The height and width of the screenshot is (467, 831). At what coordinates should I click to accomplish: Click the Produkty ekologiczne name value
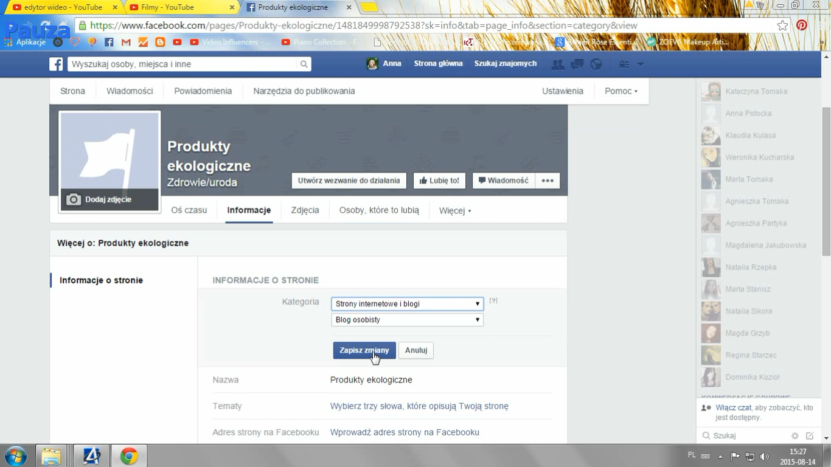click(x=371, y=380)
